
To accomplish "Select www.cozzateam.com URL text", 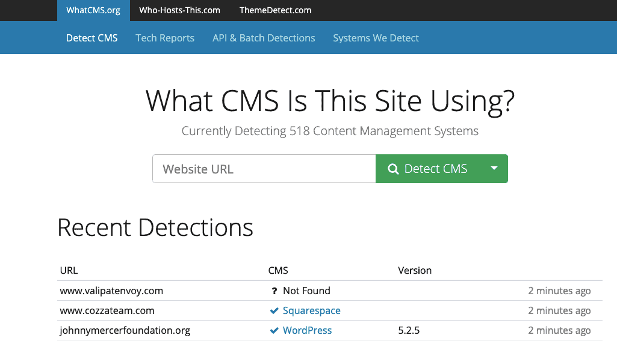I will point(107,311).
